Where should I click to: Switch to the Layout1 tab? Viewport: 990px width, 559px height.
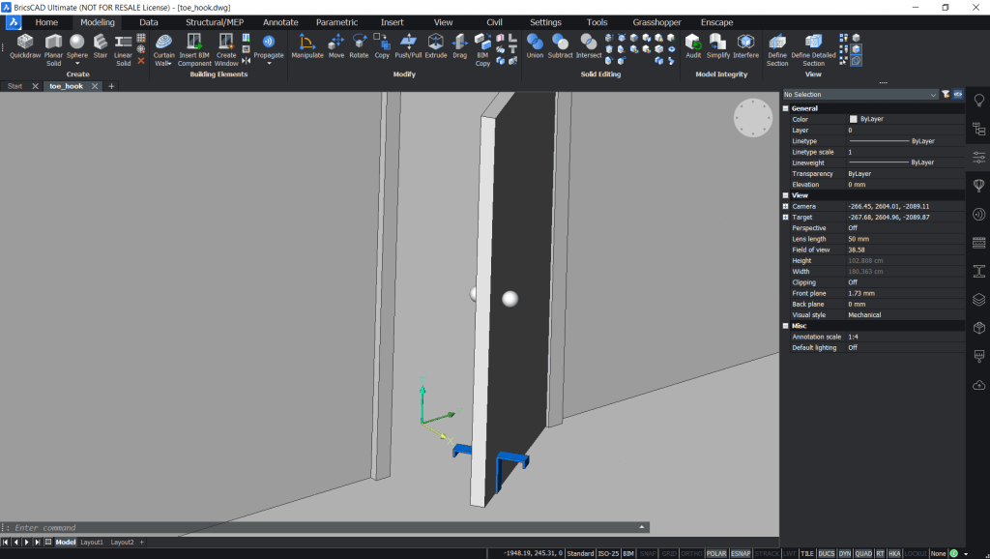pyautogui.click(x=91, y=542)
